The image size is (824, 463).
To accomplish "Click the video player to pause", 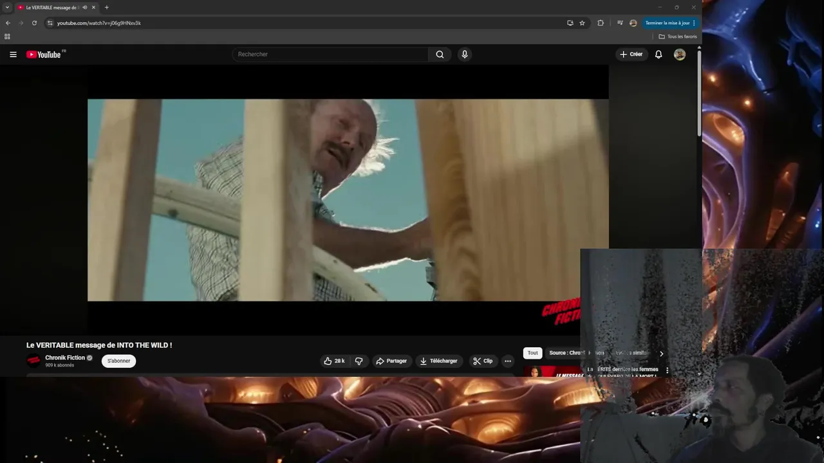I will (348, 200).
